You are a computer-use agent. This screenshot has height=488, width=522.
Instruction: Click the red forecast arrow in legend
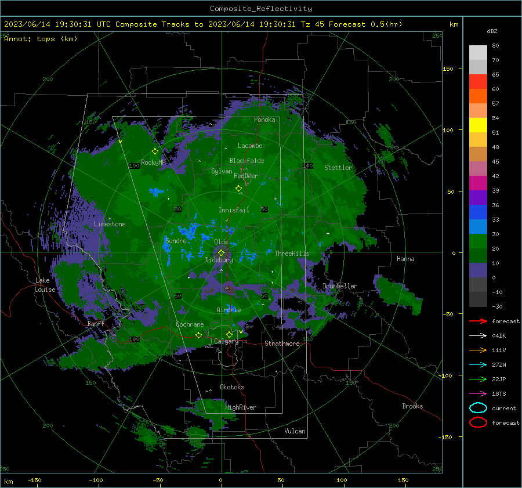478,321
